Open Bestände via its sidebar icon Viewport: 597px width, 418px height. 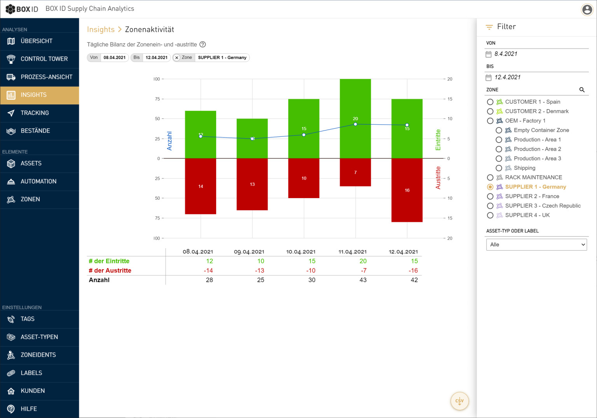(x=10, y=131)
